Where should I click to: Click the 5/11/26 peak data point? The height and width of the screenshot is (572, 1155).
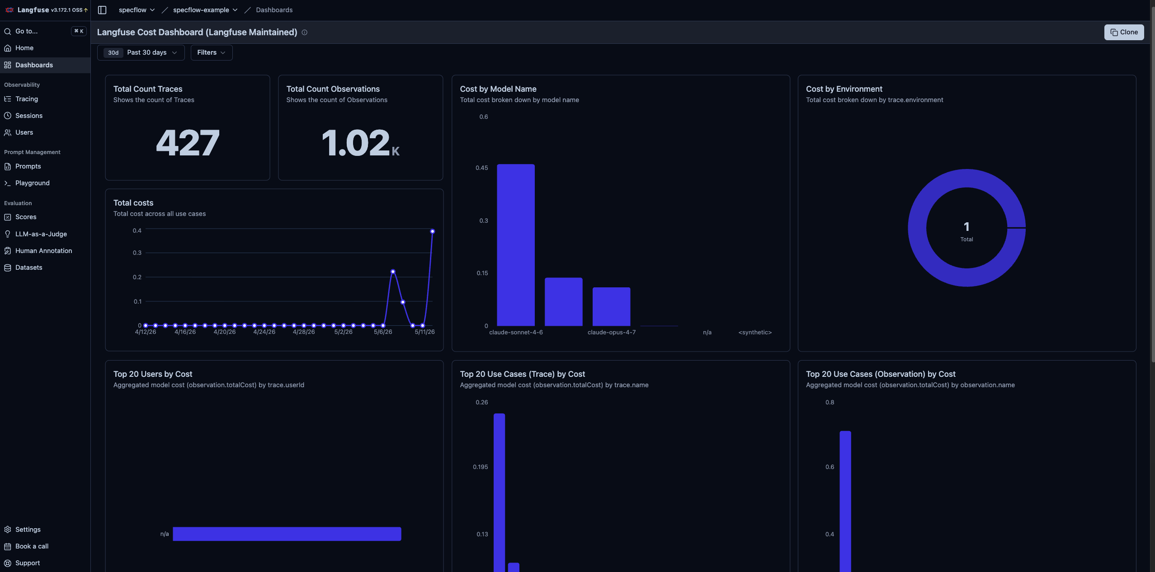[x=433, y=231]
